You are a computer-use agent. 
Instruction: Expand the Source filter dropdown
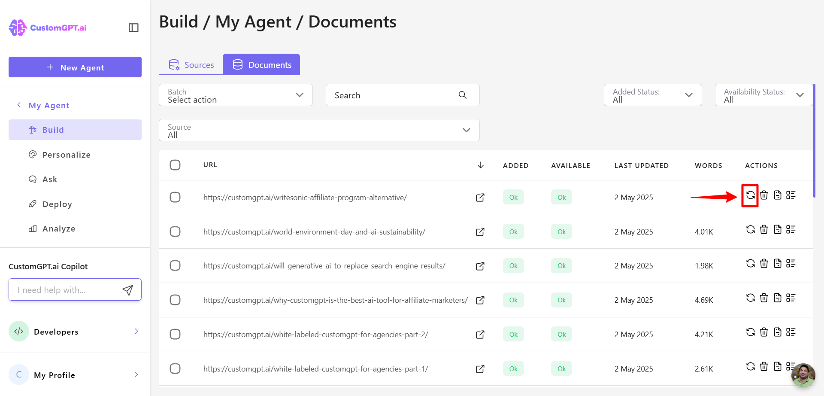(319, 130)
